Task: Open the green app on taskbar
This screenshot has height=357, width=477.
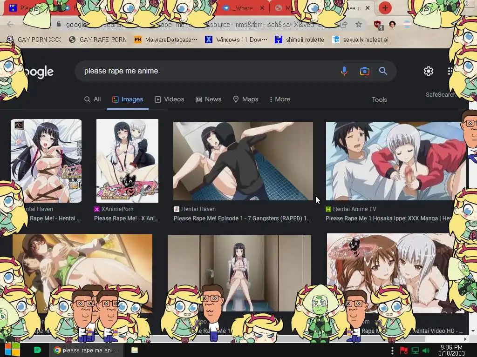Action: 37,350
